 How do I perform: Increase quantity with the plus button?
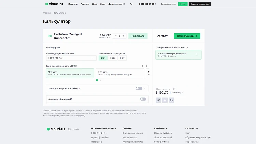(123, 36)
